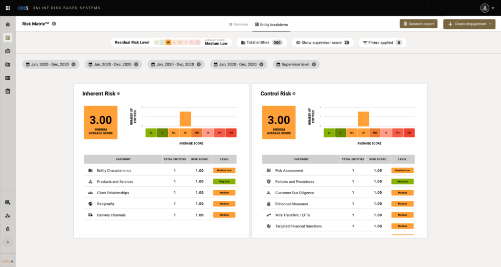The width and height of the screenshot is (501, 267).
Task: Click the Risk Matrix info icon
Action: [x=54, y=23]
